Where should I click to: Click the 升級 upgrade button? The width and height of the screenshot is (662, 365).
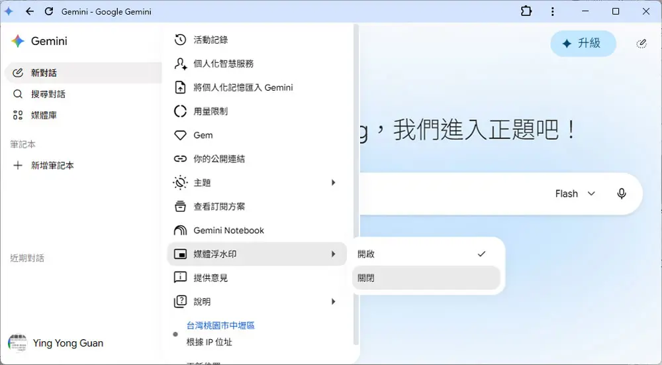[x=583, y=43]
